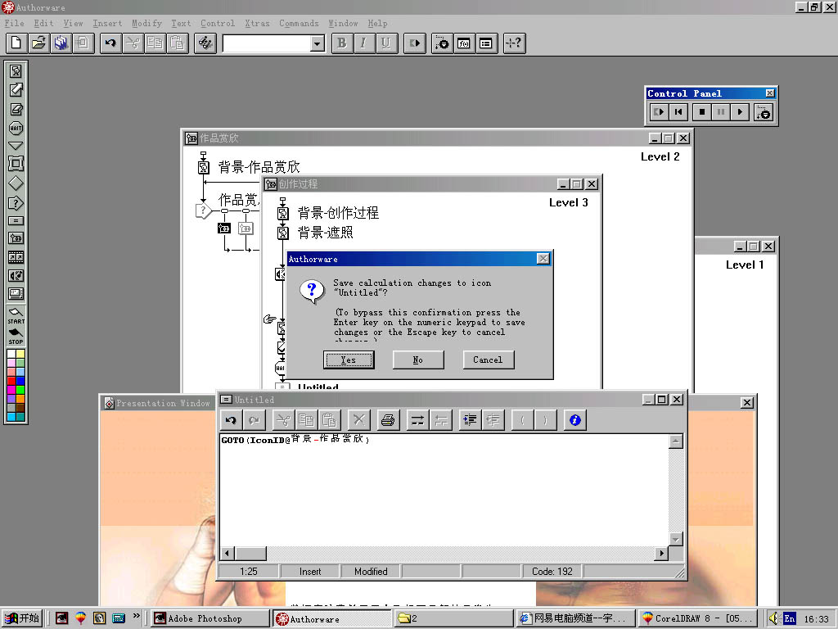The image size is (838, 629).
Task: Select the Calculation icon in icon palette
Action: 16,220
